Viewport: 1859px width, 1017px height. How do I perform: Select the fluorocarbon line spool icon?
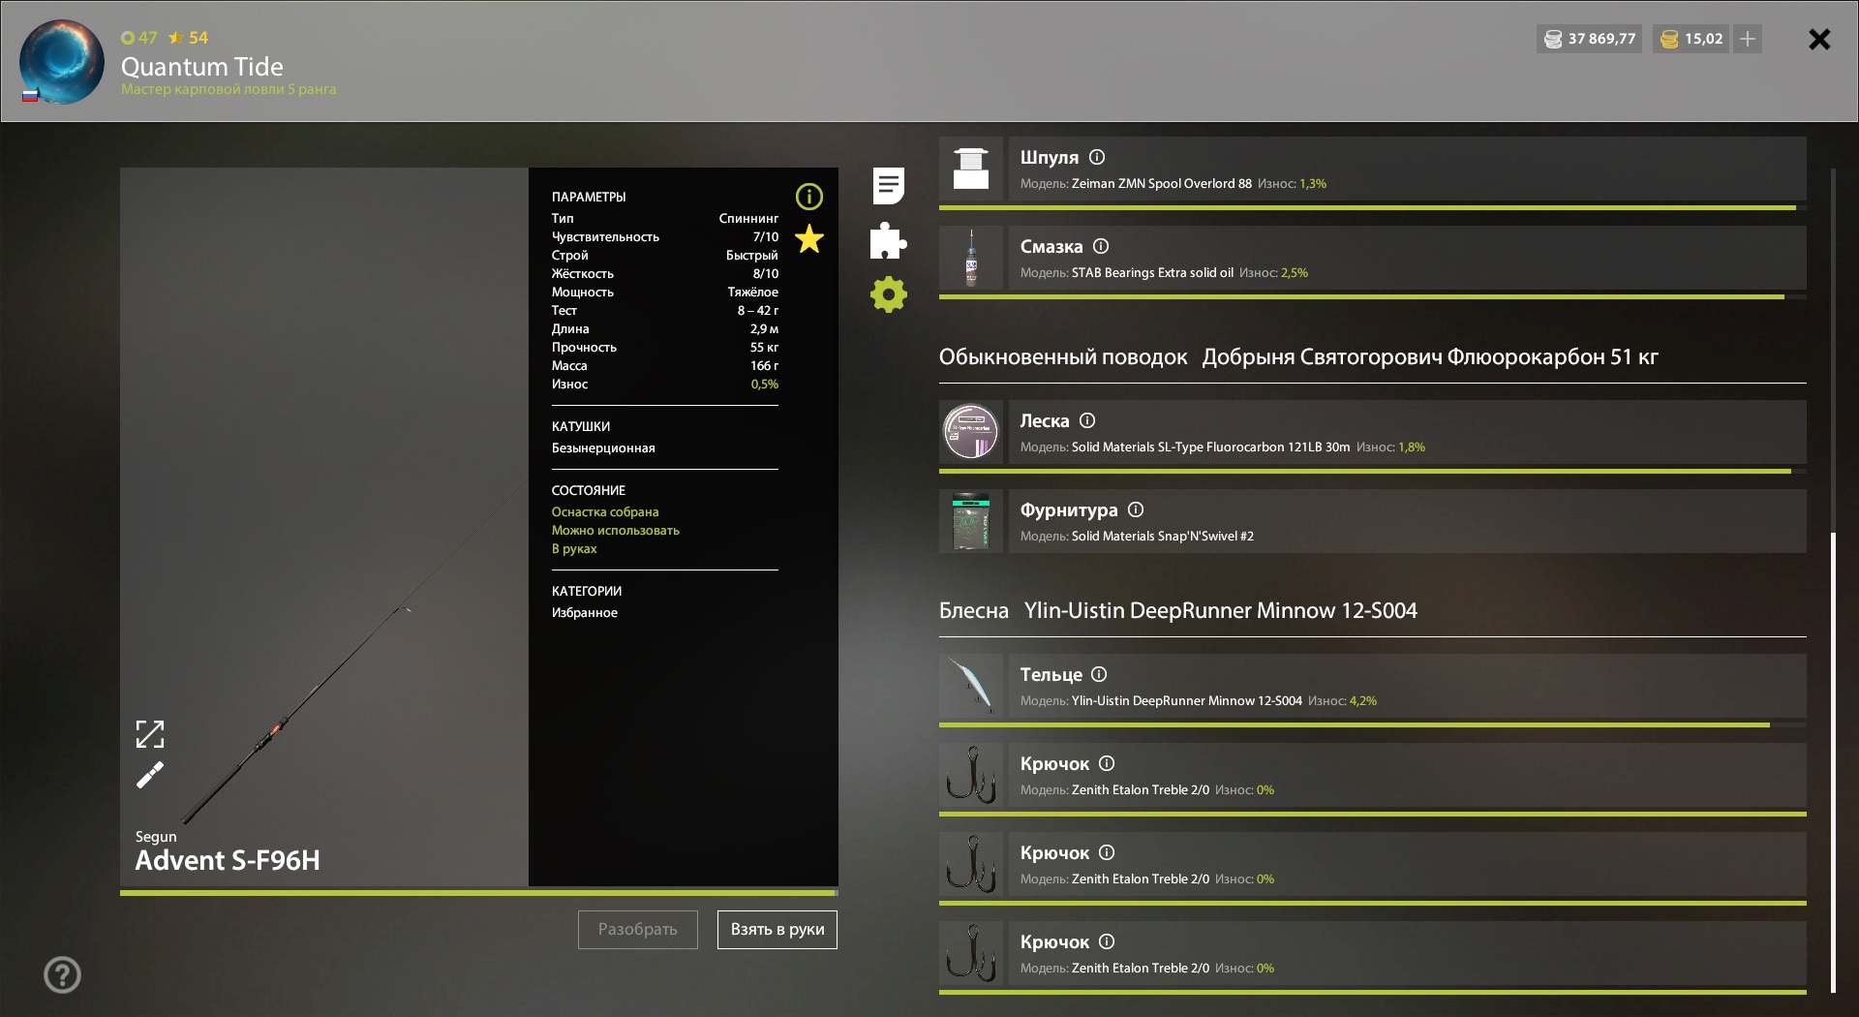tap(971, 432)
